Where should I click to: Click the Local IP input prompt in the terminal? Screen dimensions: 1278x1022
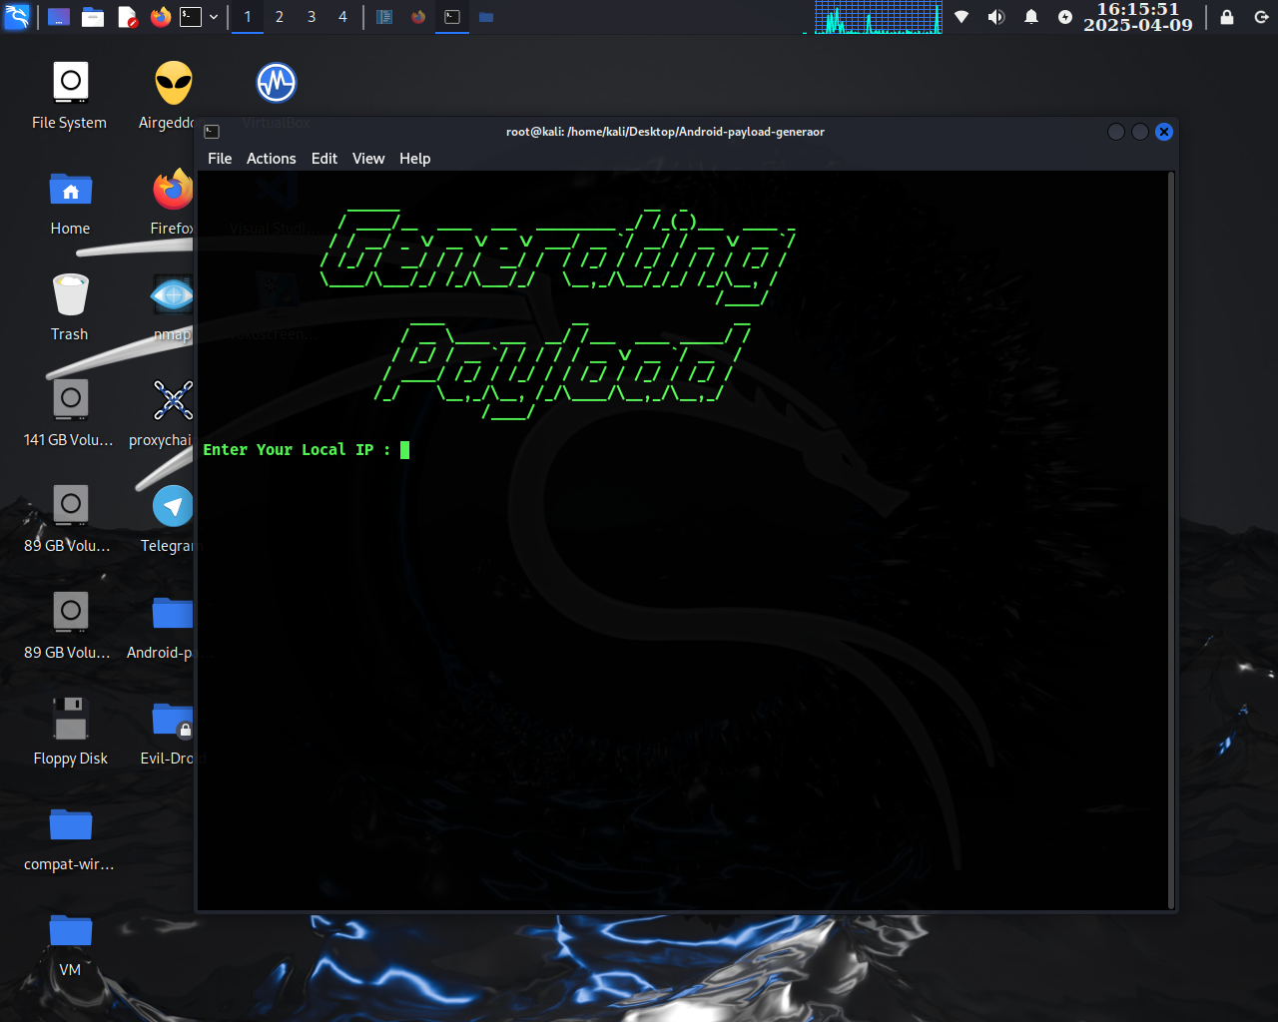tap(405, 450)
